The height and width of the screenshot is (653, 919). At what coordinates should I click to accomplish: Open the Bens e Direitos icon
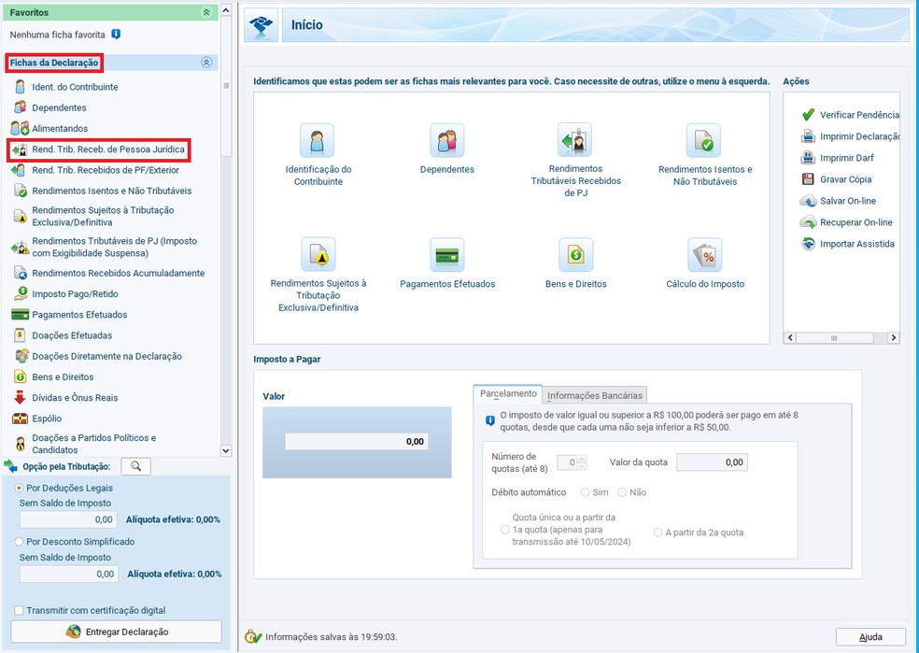(575, 256)
